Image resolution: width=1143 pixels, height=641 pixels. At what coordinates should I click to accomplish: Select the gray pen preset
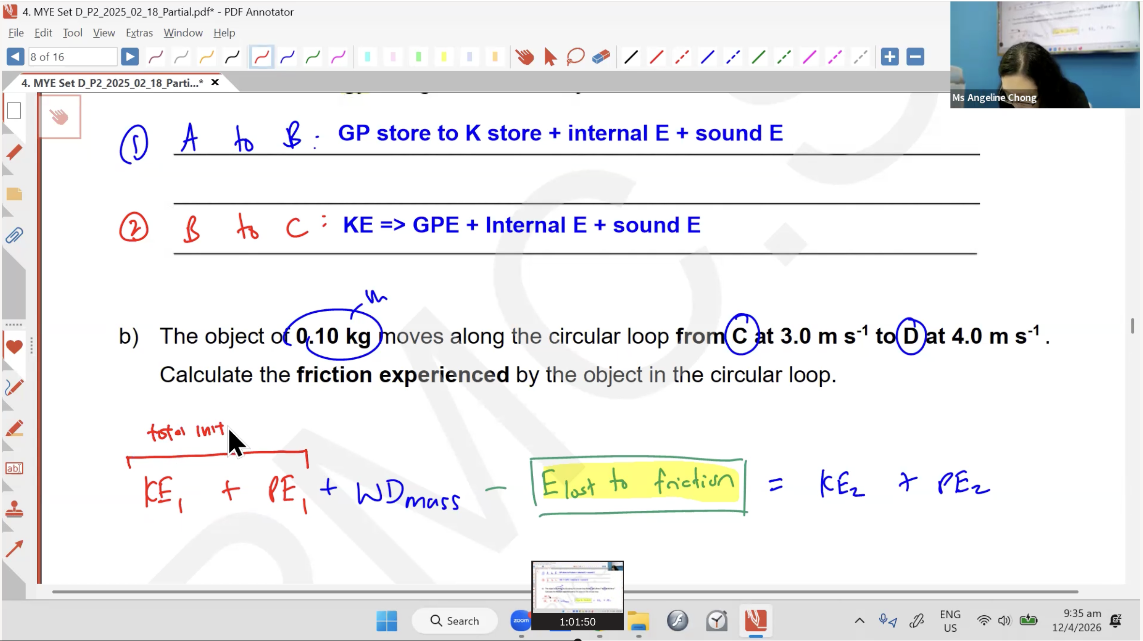point(181,57)
